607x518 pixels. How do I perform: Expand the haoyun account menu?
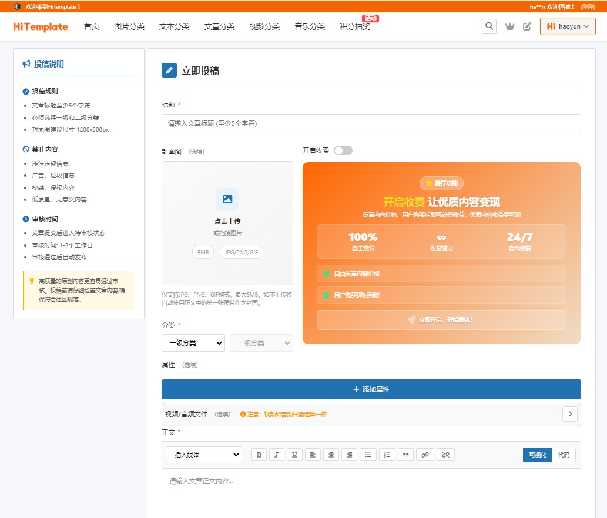click(568, 26)
